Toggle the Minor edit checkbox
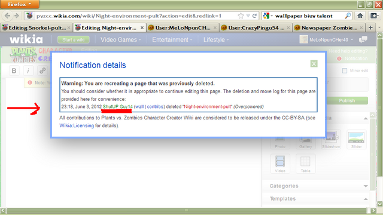This screenshot has width=383, height=215. coord(345,70)
